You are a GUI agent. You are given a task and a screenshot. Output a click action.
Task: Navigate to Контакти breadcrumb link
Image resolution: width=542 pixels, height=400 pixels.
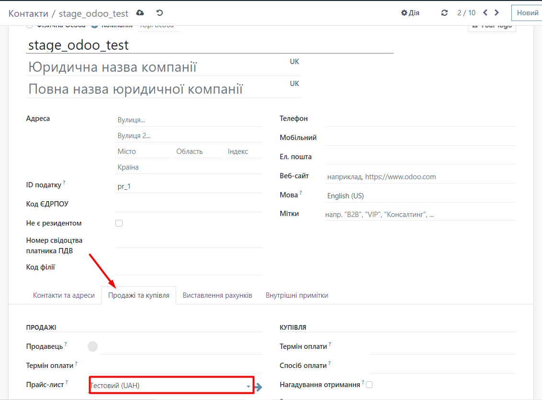pyautogui.click(x=28, y=13)
